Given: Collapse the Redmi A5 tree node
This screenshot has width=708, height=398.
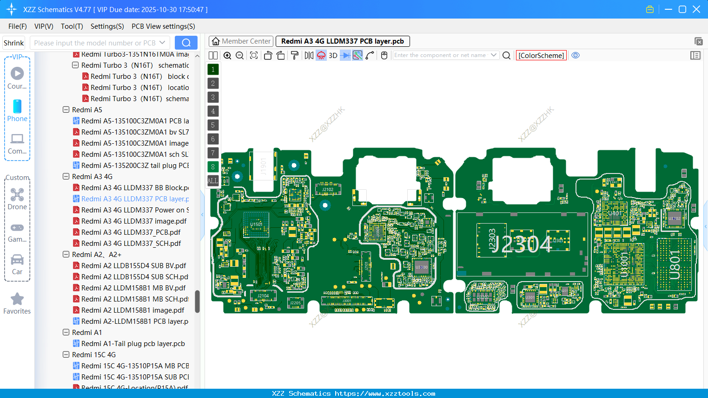Looking at the screenshot, I should click(66, 109).
